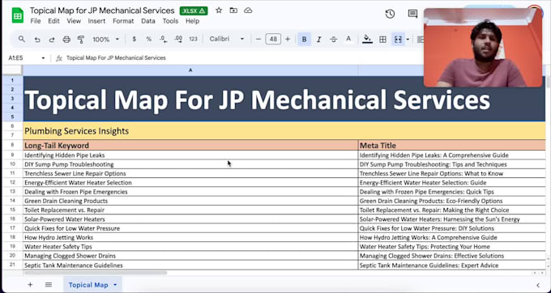Toggle strikethrough formatting
The height and width of the screenshot is (293, 551).
334,40
